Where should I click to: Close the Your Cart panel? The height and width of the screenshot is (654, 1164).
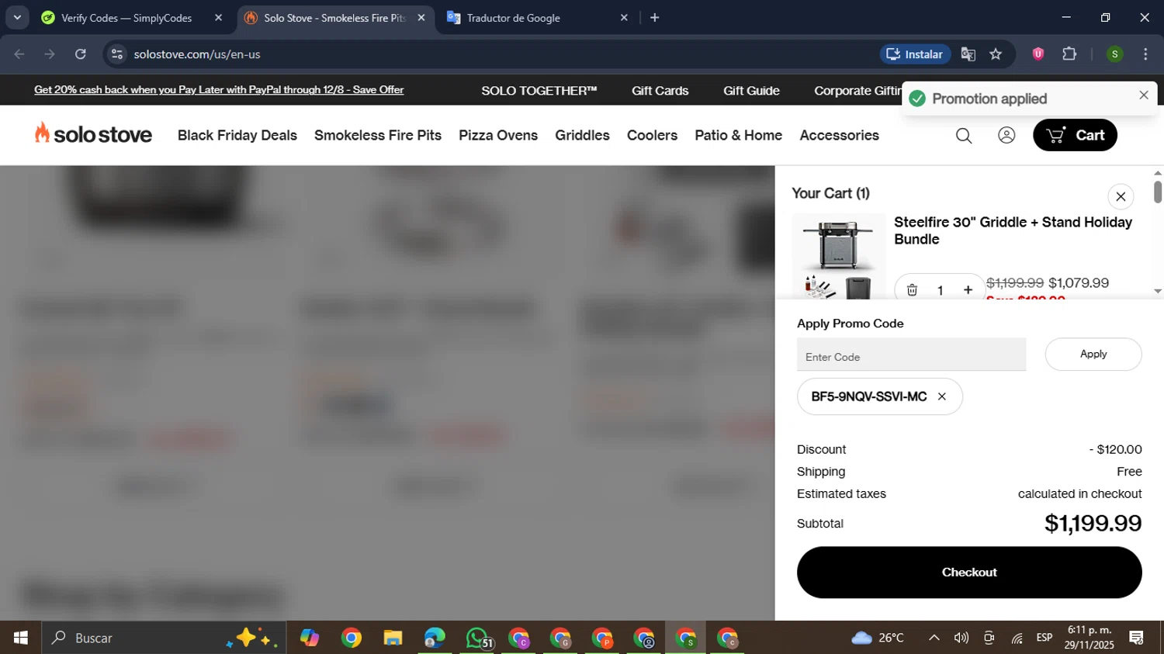click(1121, 196)
